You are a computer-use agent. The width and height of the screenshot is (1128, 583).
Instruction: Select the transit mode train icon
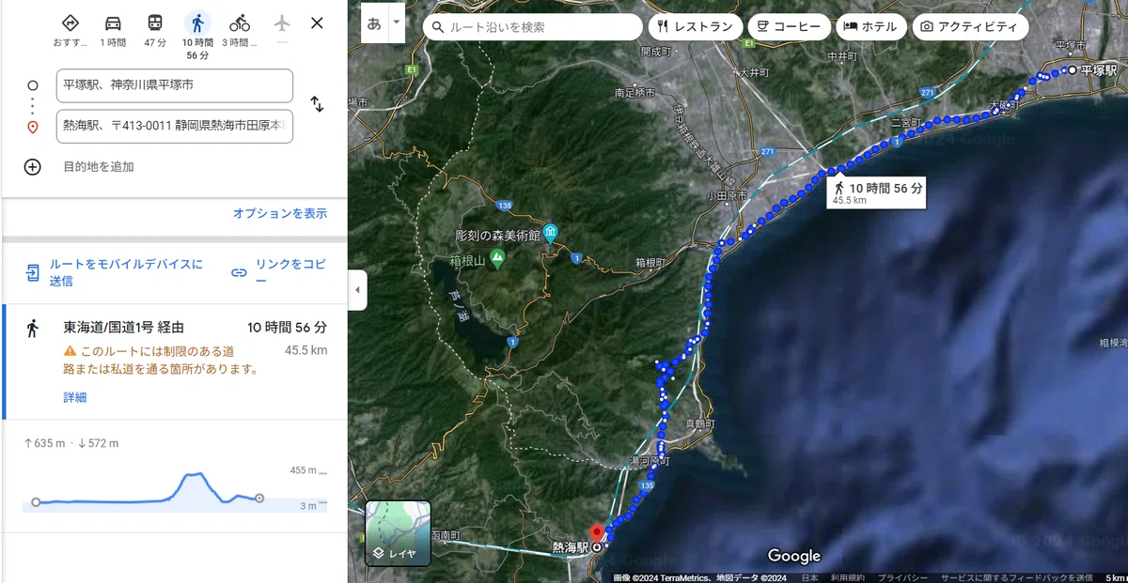click(x=155, y=23)
